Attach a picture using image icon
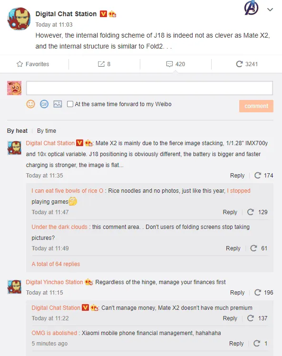The height and width of the screenshot is (356, 282). click(x=58, y=104)
